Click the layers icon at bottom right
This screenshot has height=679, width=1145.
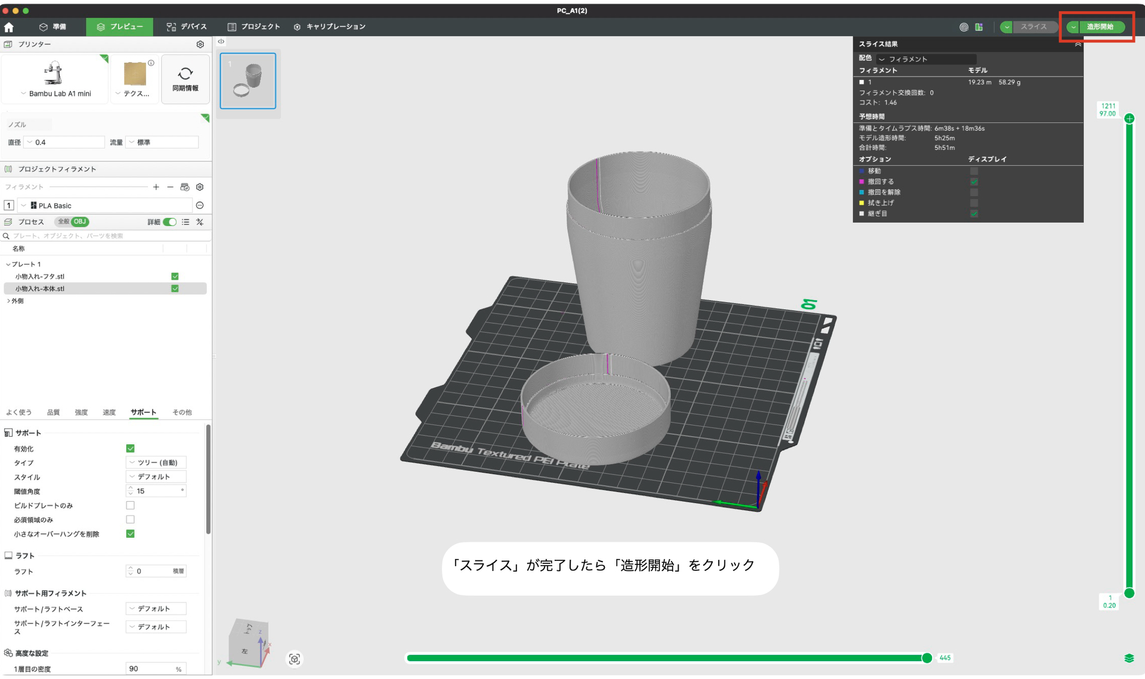[x=1129, y=659]
